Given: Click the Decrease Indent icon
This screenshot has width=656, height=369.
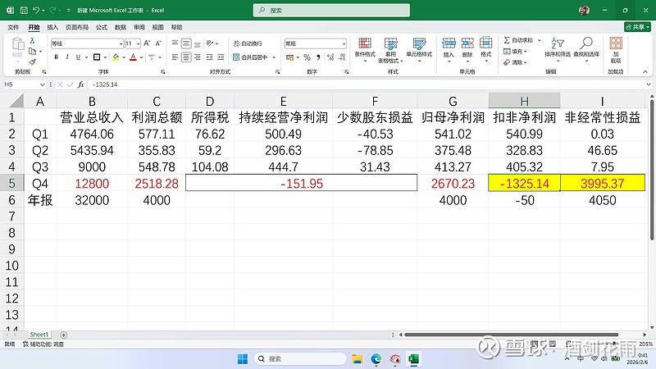Looking at the screenshot, I should (209, 57).
